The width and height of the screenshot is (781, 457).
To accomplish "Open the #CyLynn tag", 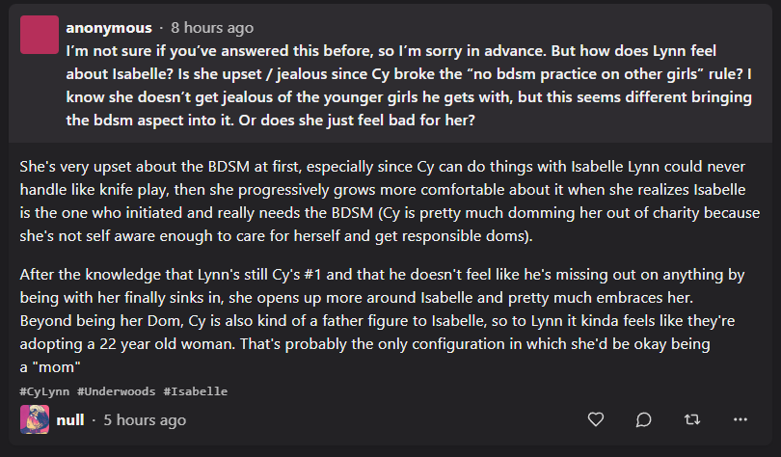I will pos(44,391).
